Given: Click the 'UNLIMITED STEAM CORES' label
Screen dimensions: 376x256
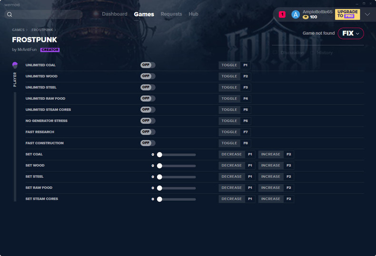Looking at the screenshot, I should click(x=48, y=110).
